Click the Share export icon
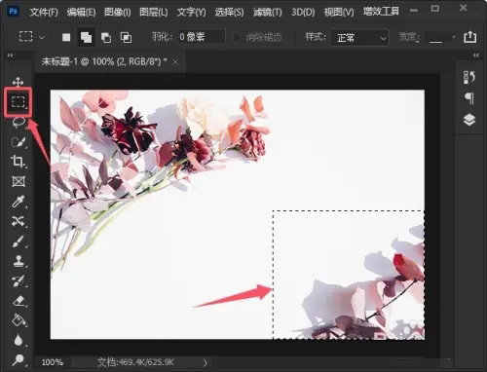The width and height of the screenshot is (487, 372). [470, 37]
